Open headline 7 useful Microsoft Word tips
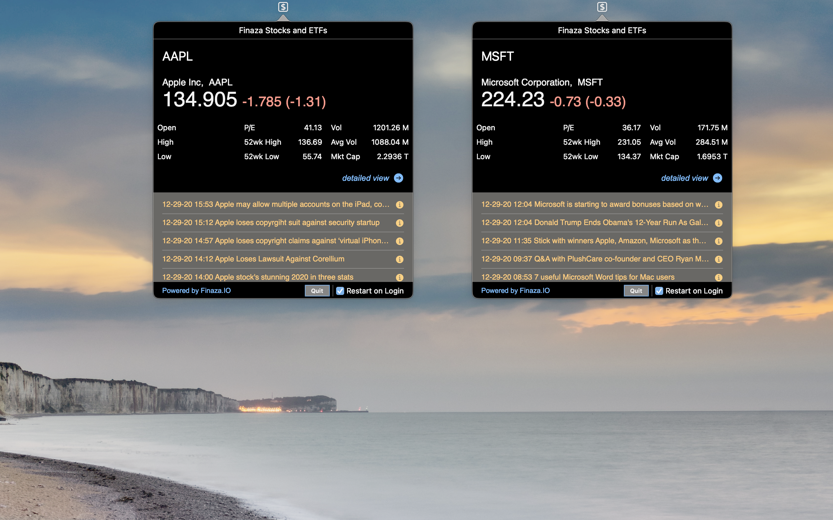 (578, 277)
